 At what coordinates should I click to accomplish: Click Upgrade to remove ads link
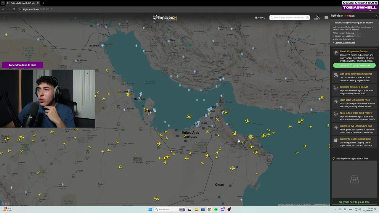[x=345, y=43]
